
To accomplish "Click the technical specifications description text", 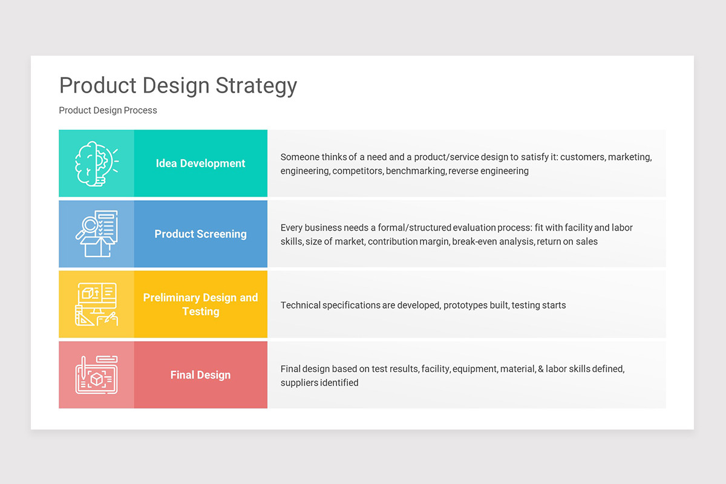I will (x=423, y=305).
